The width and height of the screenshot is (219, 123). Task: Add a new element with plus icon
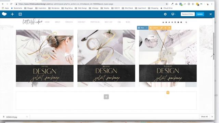click(12, 14)
